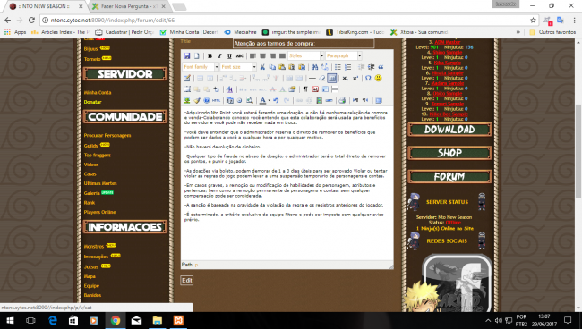Screen dimensions: 582x329
Task: Undo the last edit in the editor
Action: [x=276, y=100]
